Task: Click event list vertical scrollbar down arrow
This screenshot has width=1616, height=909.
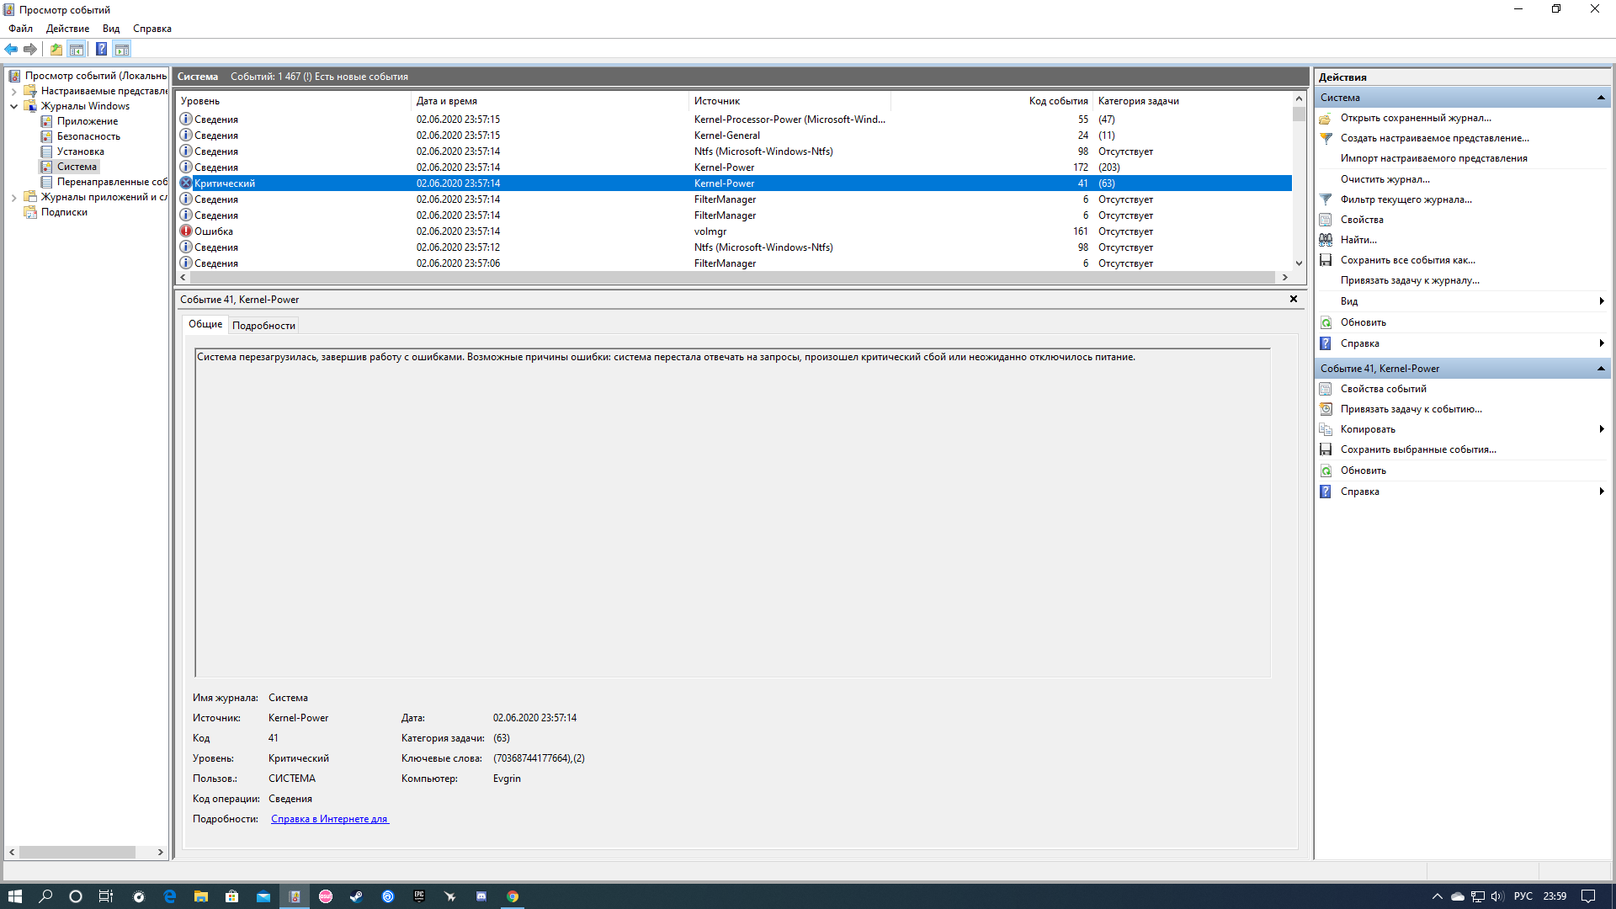Action: [1299, 263]
